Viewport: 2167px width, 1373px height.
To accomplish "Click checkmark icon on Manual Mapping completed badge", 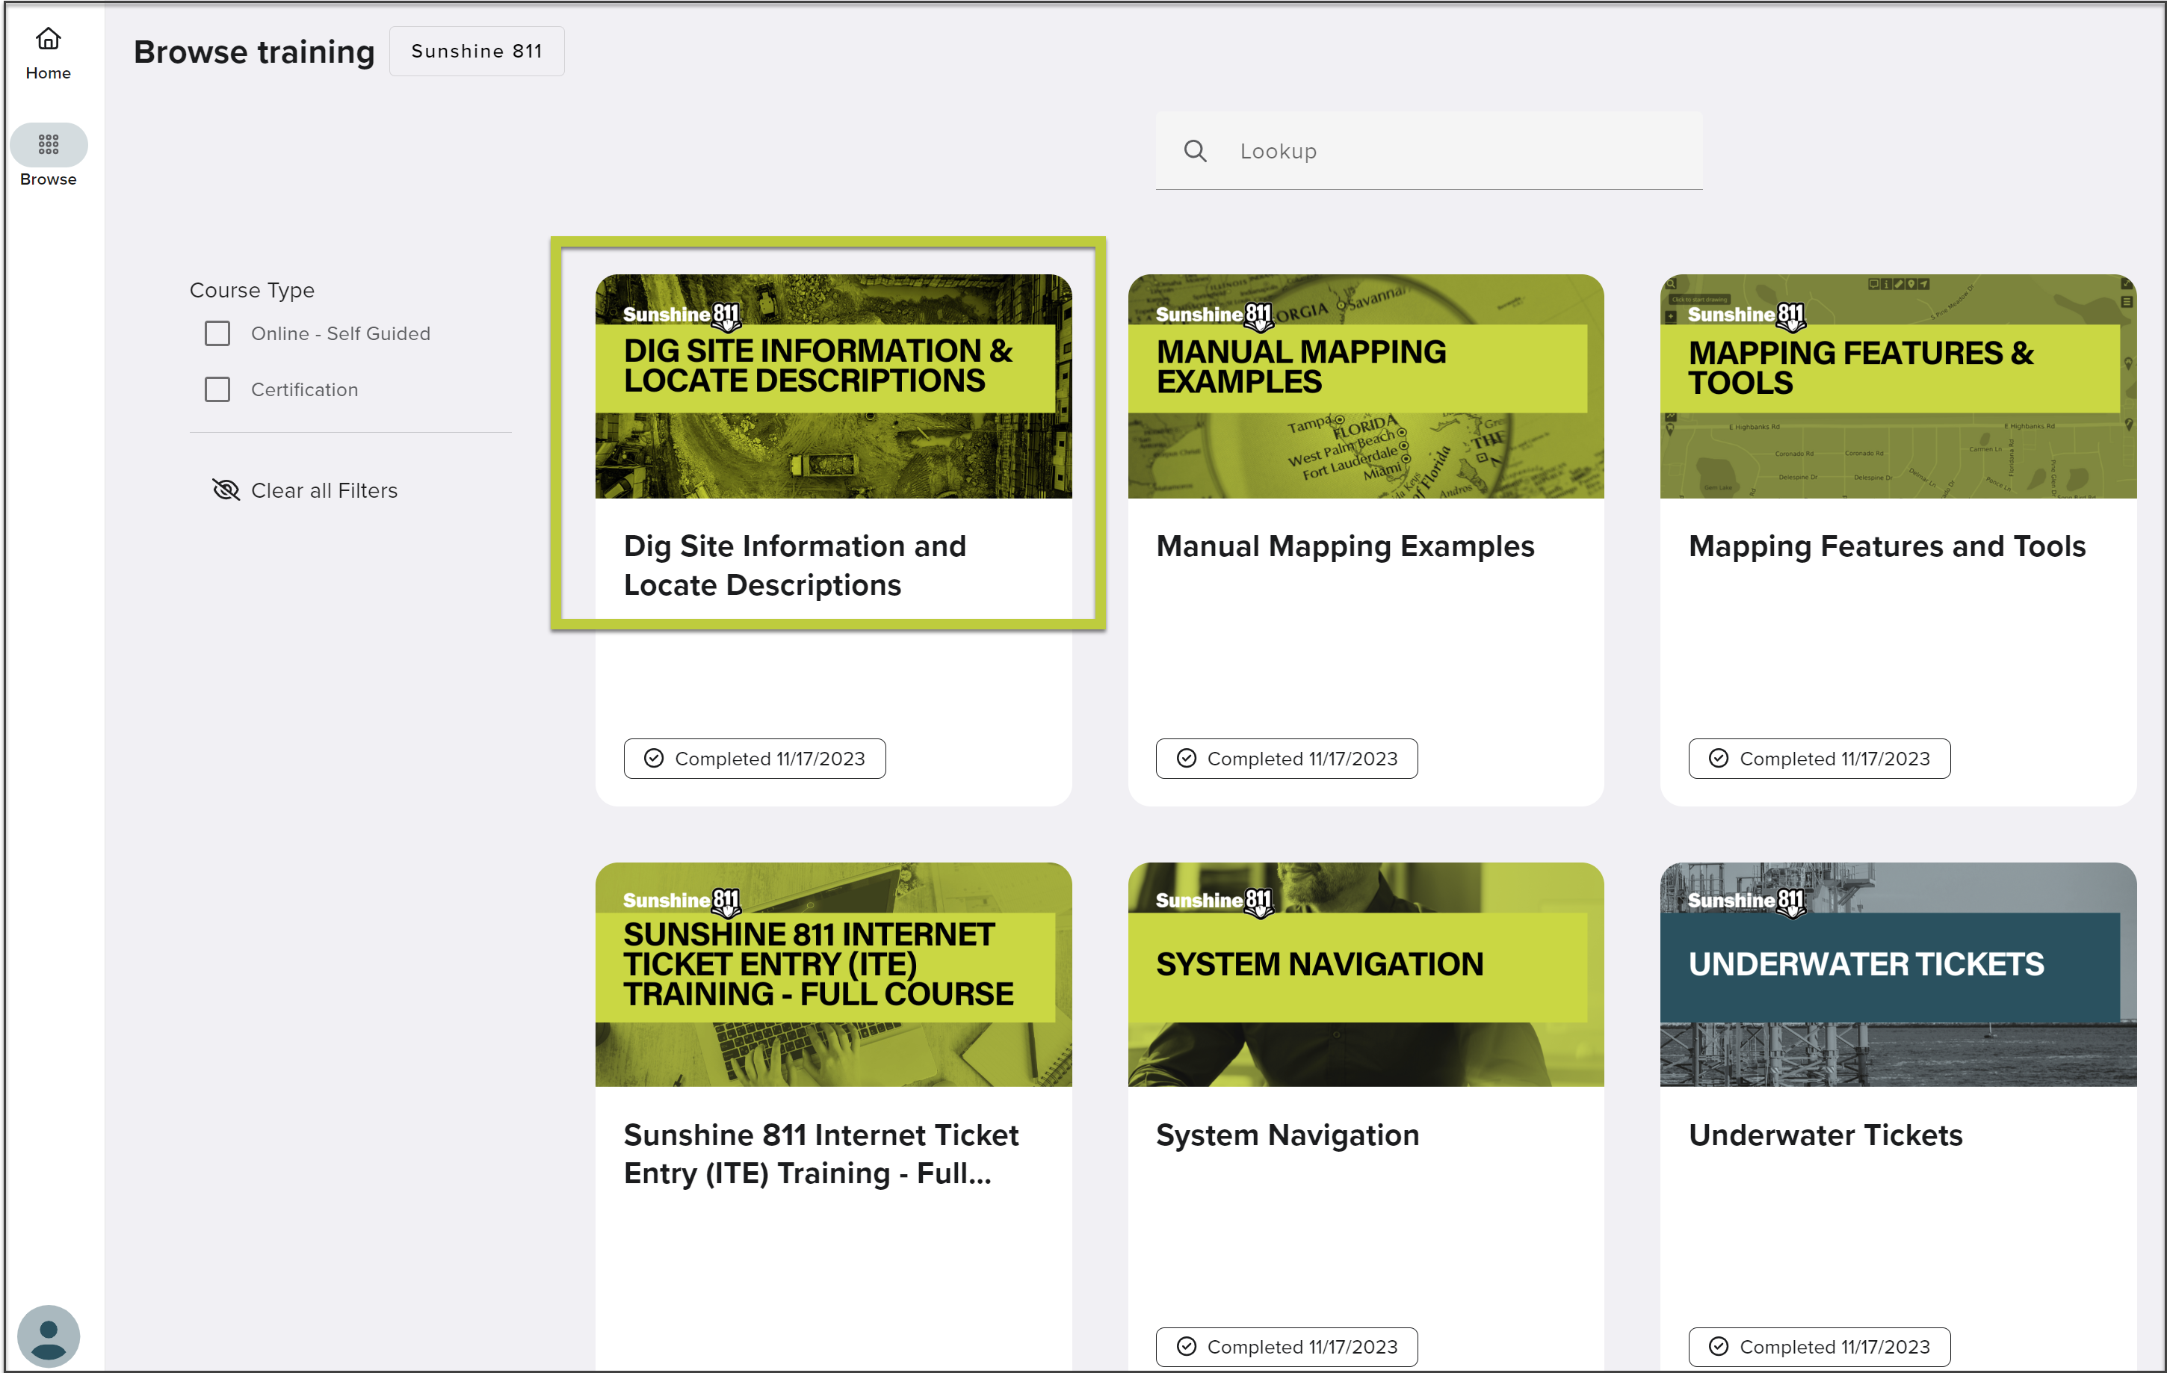I will tap(1186, 758).
